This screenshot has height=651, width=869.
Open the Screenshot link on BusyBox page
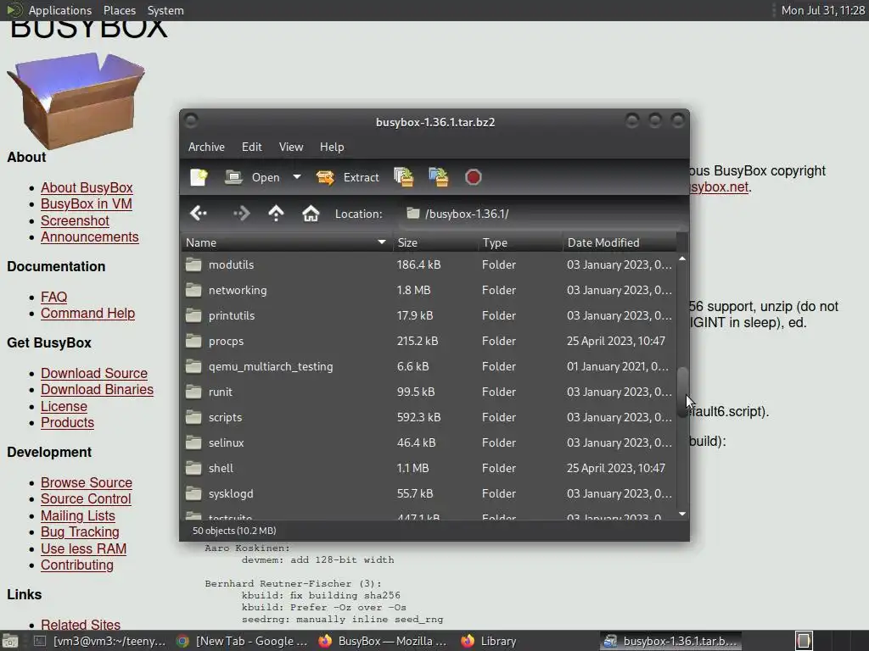75,220
